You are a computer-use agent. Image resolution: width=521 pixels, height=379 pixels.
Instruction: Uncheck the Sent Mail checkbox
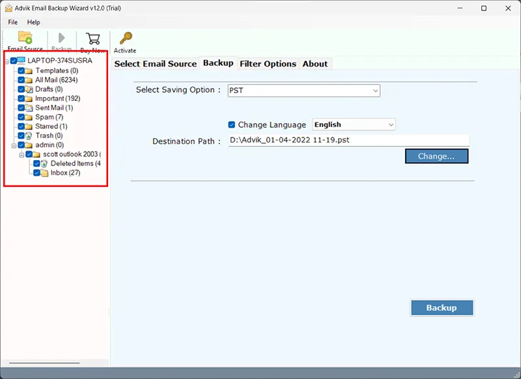[21, 108]
